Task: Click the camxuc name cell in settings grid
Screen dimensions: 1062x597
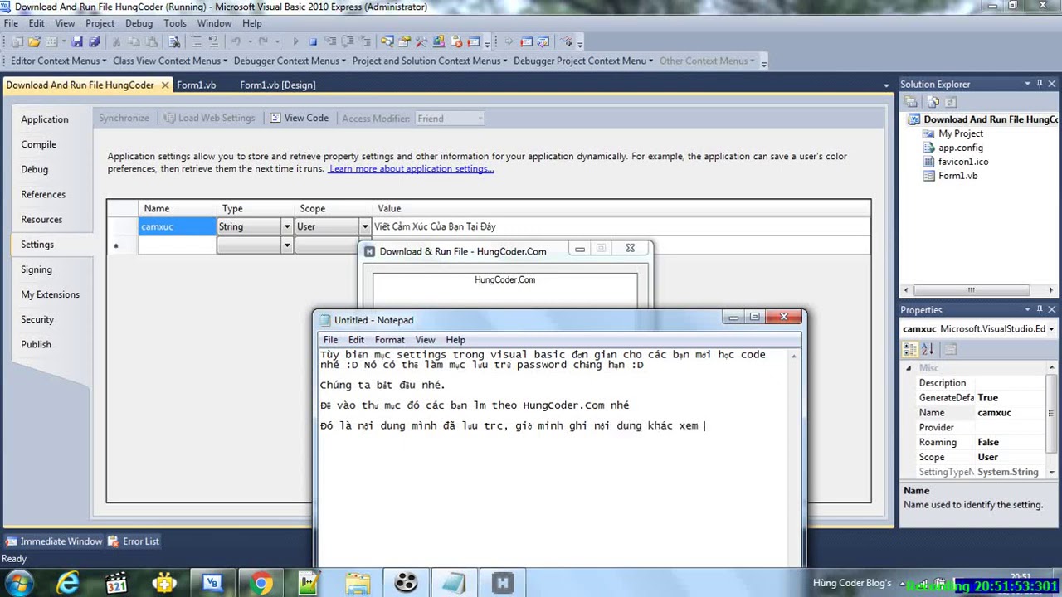Action: coord(178,226)
